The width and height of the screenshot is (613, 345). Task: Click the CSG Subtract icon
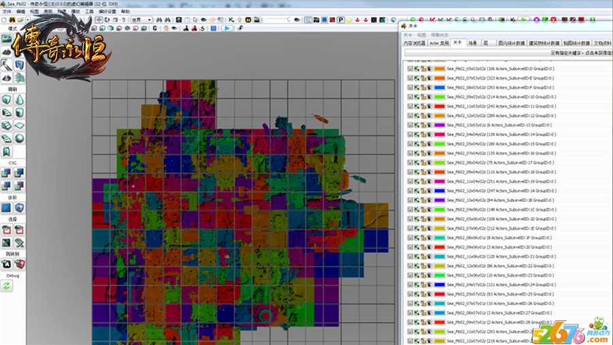[19, 173]
